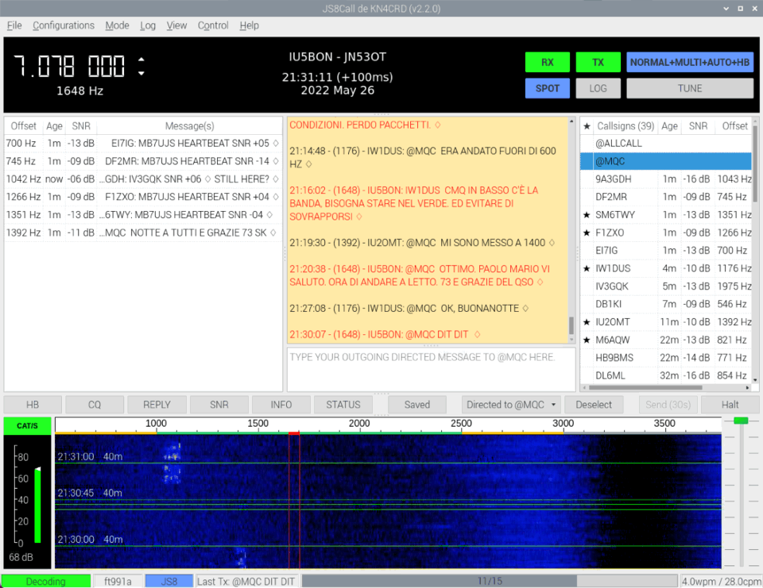Screen dimensions: 763x588
Task: Send a heartbeat with the HB button
Action: click(x=33, y=405)
